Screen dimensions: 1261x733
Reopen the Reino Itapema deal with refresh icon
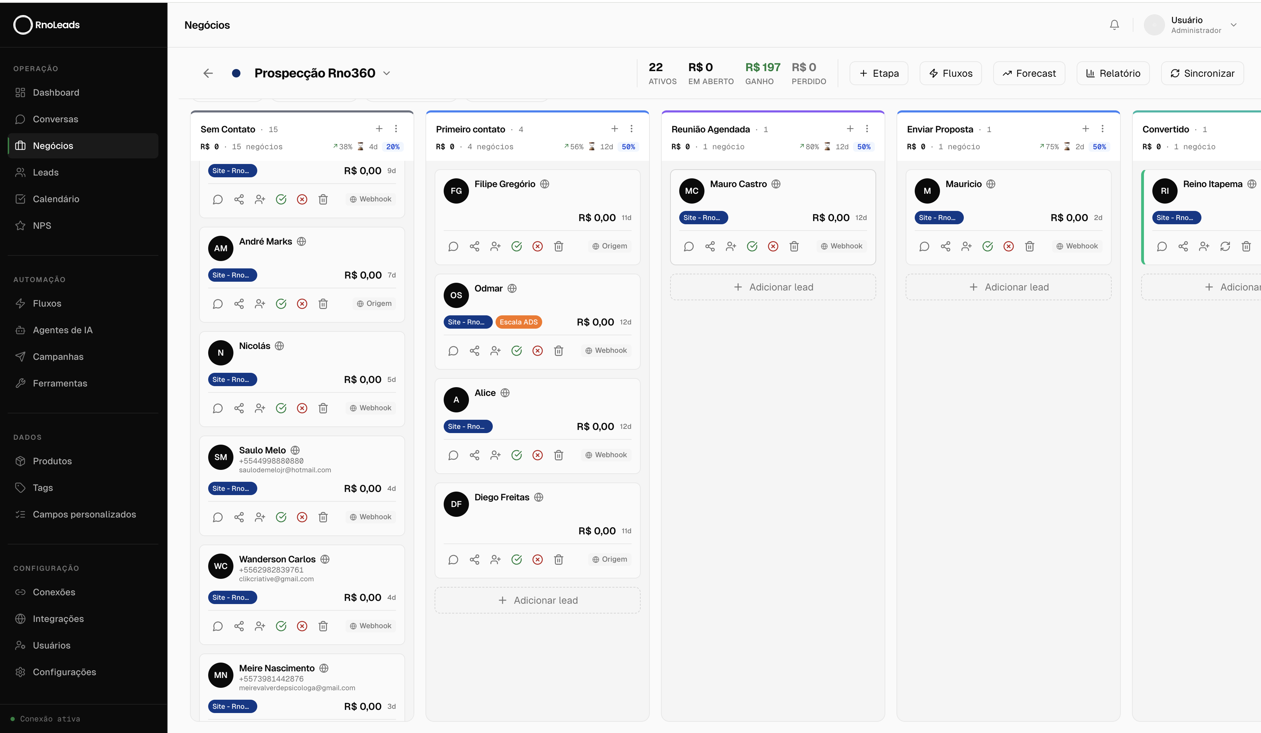pyautogui.click(x=1225, y=246)
